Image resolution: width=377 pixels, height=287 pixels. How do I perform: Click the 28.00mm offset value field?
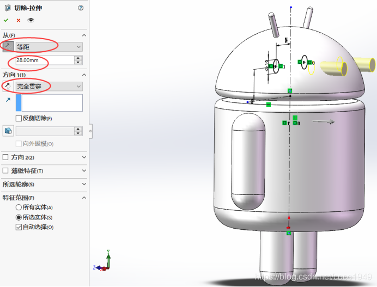click(x=45, y=60)
